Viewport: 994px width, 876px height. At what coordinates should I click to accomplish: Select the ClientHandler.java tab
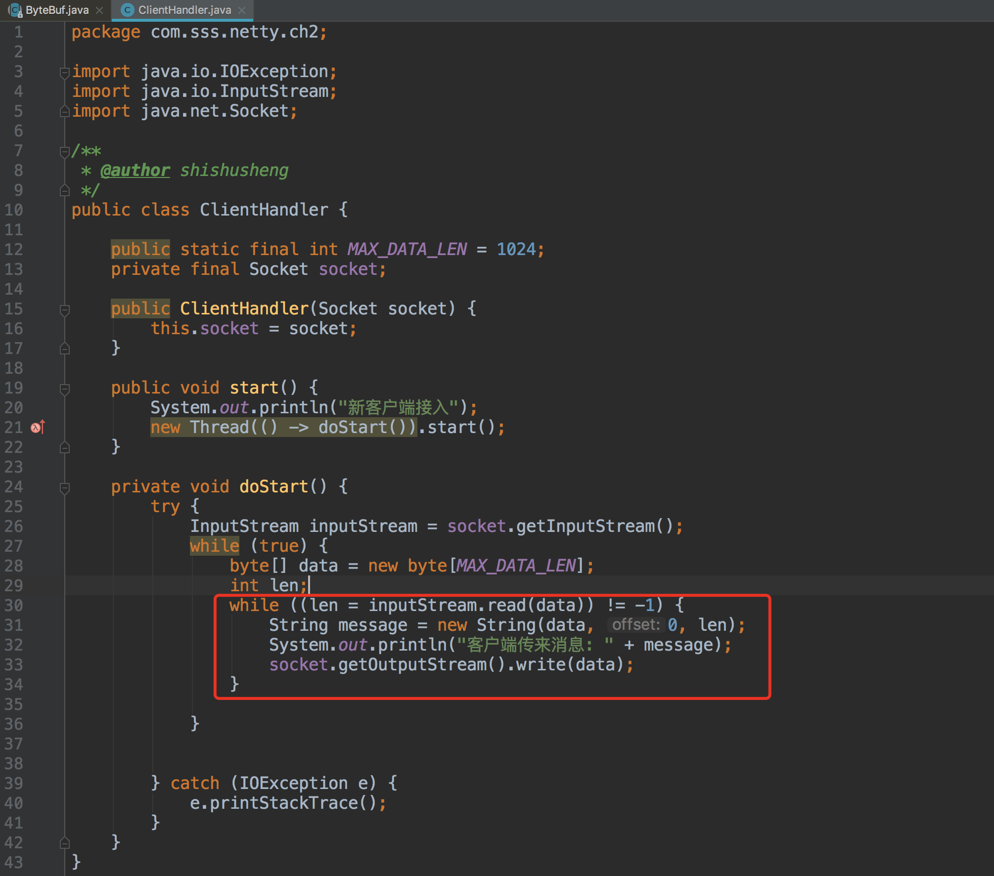184,10
